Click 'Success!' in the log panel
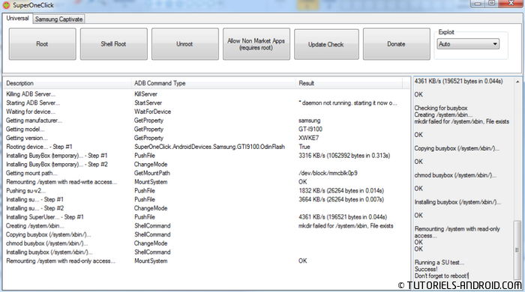 [x=426, y=269]
